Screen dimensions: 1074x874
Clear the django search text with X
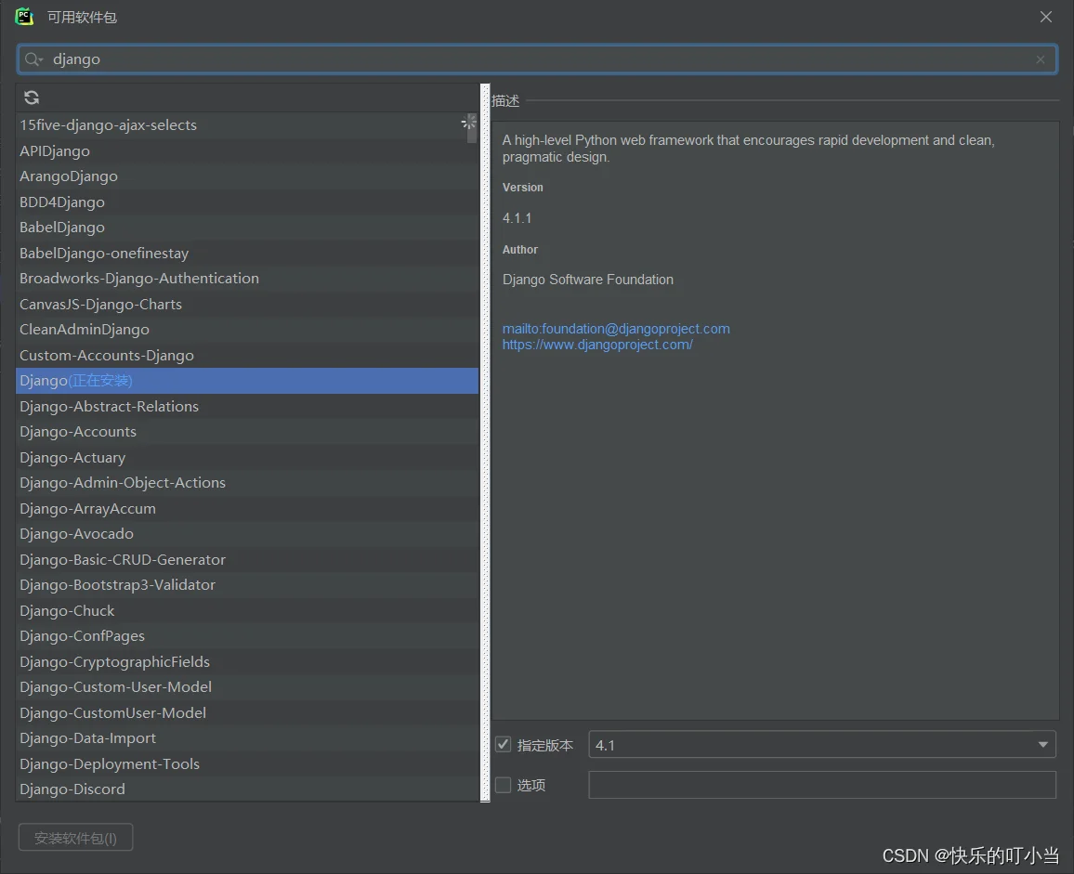pos(1041,59)
